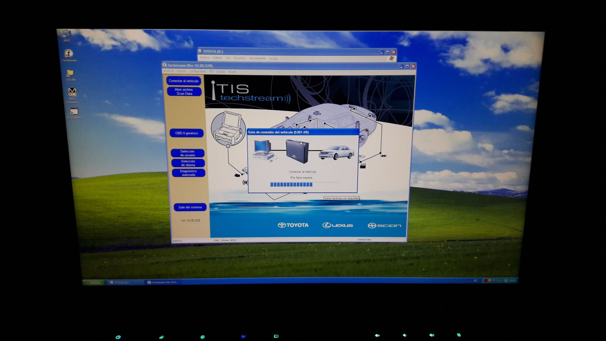Click the Techstream title bar icon
The height and width of the screenshot is (341, 606).
(x=164, y=65)
